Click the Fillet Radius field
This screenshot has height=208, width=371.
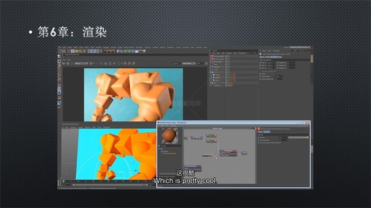tap(279, 77)
